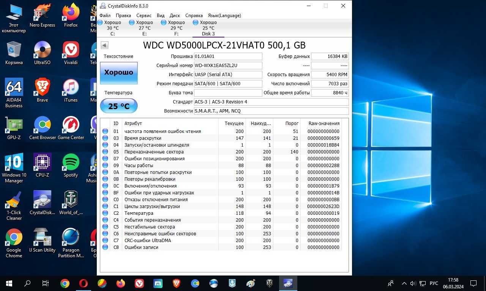Select the UltraISO desktop icon
The width and height of the screenshot is (486, 291).
(x=42, y=53)
